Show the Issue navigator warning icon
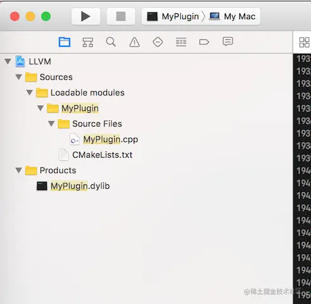Screen dimensions: 311x304 (x=134, y=42)
